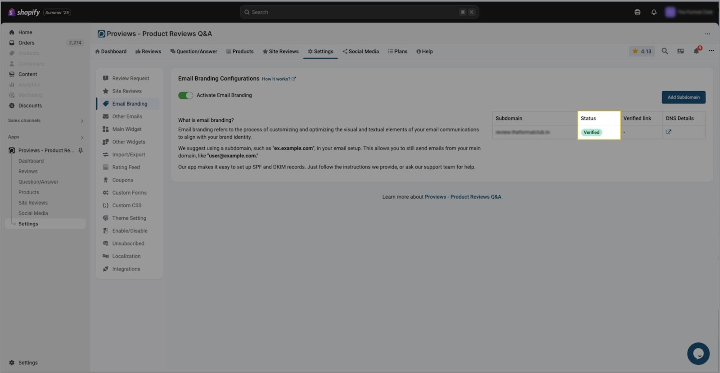Screen dimensions: 720x373
Task: Open app notifications bell with badge
Action: pos(697,51)
